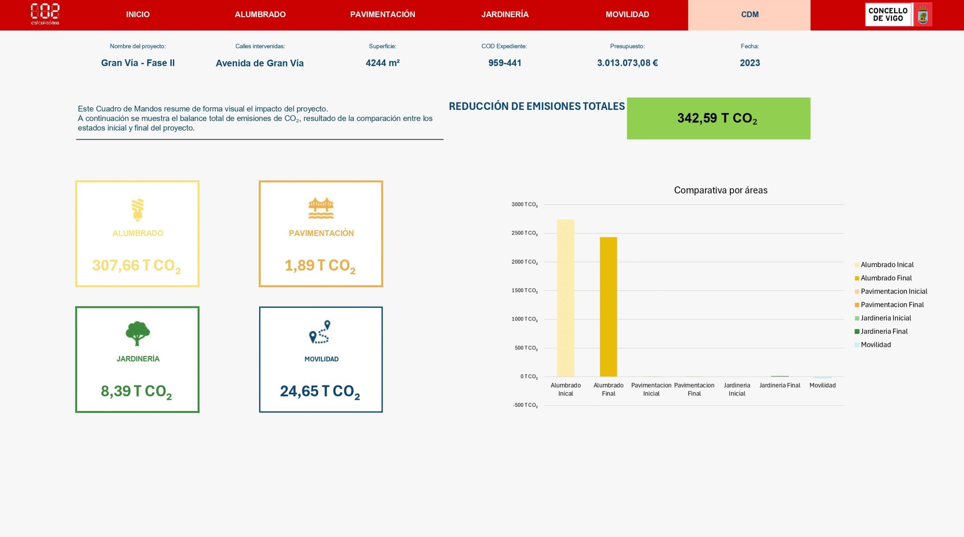The width and height of the screenshot is (964, 537).
Task: Click the Concello de Vigo crest
Action: (x=922, y=15)
